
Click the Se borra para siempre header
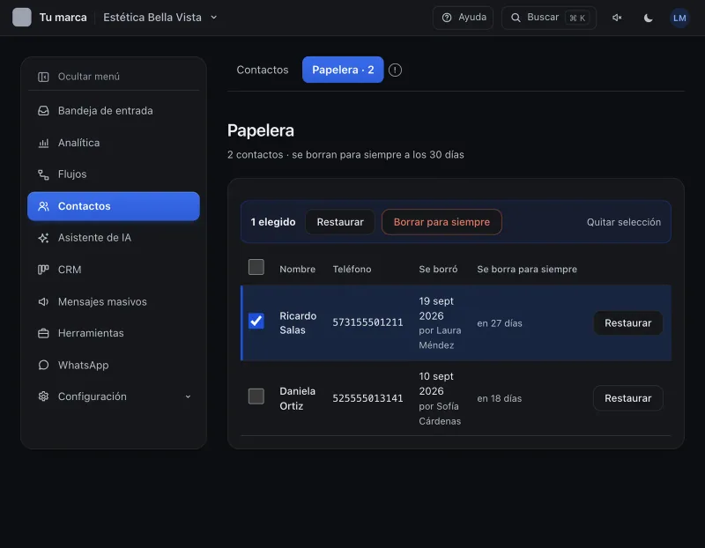tap(527, 270)
